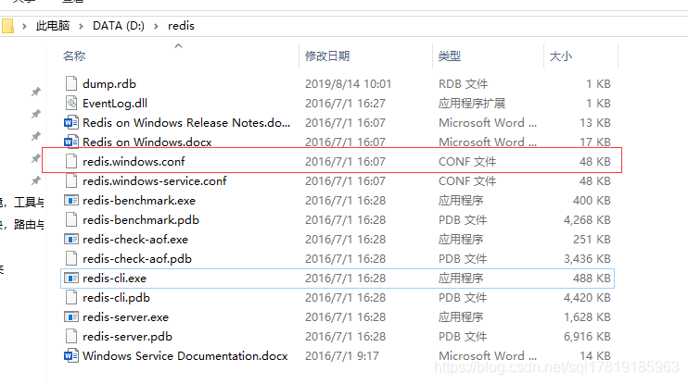Toggle sort arrow above 名称 column
The height and width of the screenshot is (384, 688).
178,45
